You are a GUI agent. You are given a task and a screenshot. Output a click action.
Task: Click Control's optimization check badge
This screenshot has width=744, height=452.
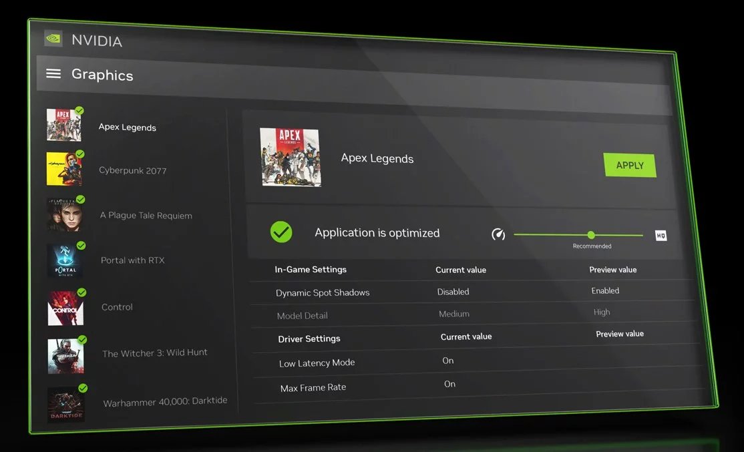[81, 292]
